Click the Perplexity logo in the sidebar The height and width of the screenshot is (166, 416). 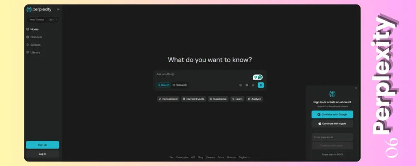point(39,10)
